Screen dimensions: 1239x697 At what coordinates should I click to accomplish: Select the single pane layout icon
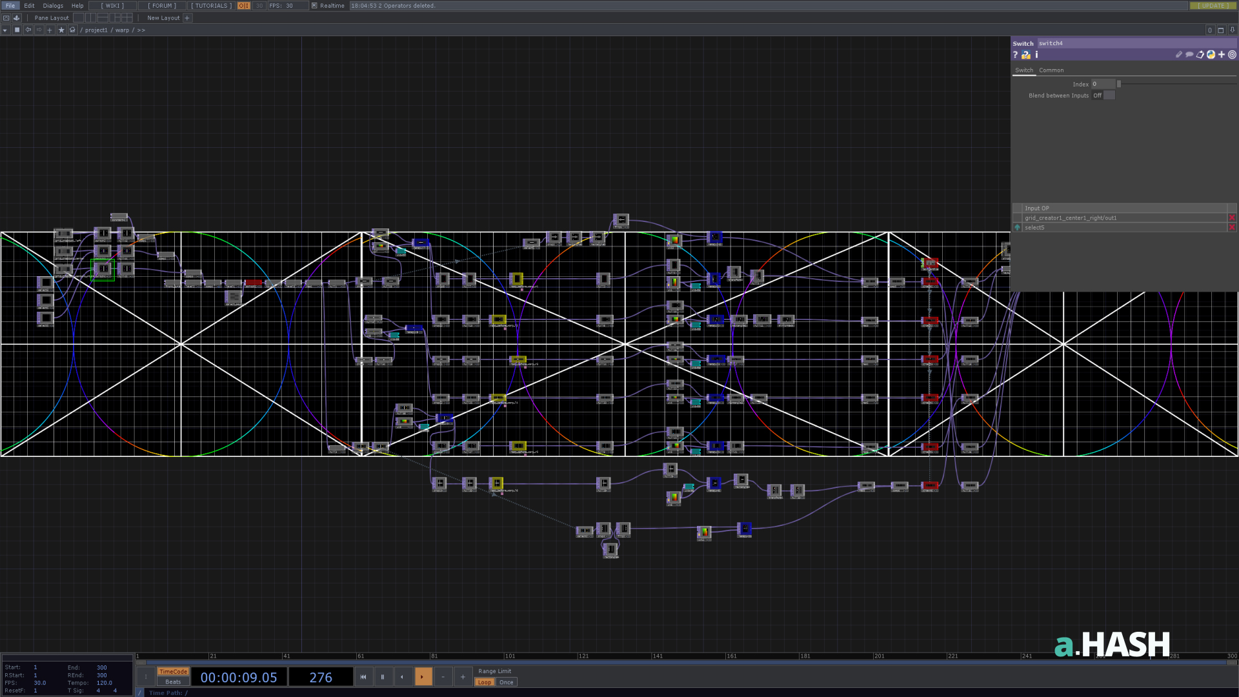[79, 18]
